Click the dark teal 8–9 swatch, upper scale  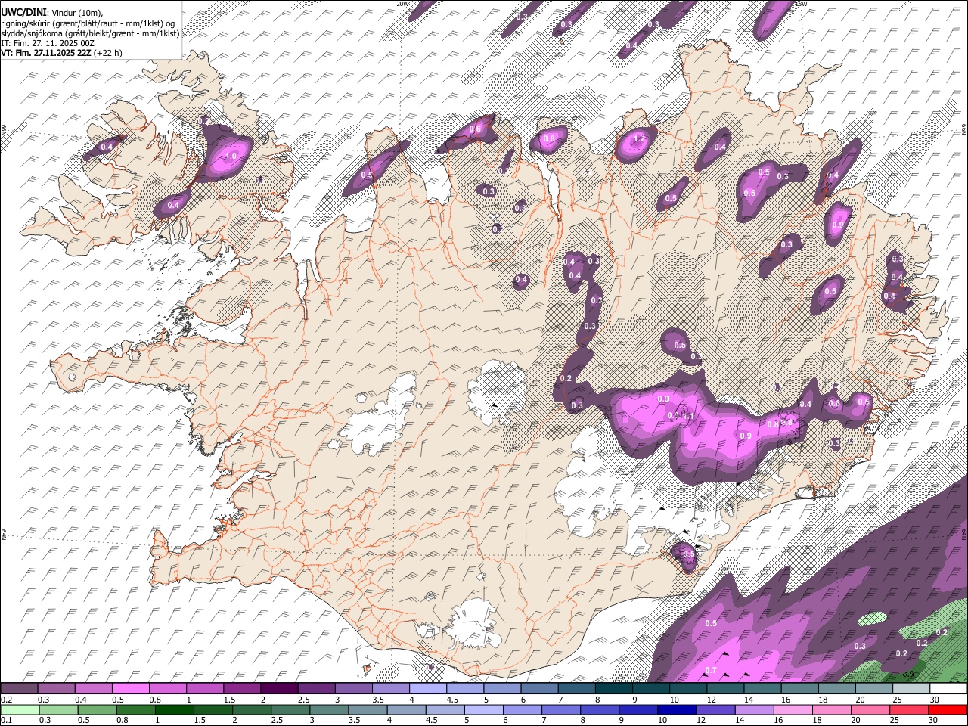click(x=613, y=689)
